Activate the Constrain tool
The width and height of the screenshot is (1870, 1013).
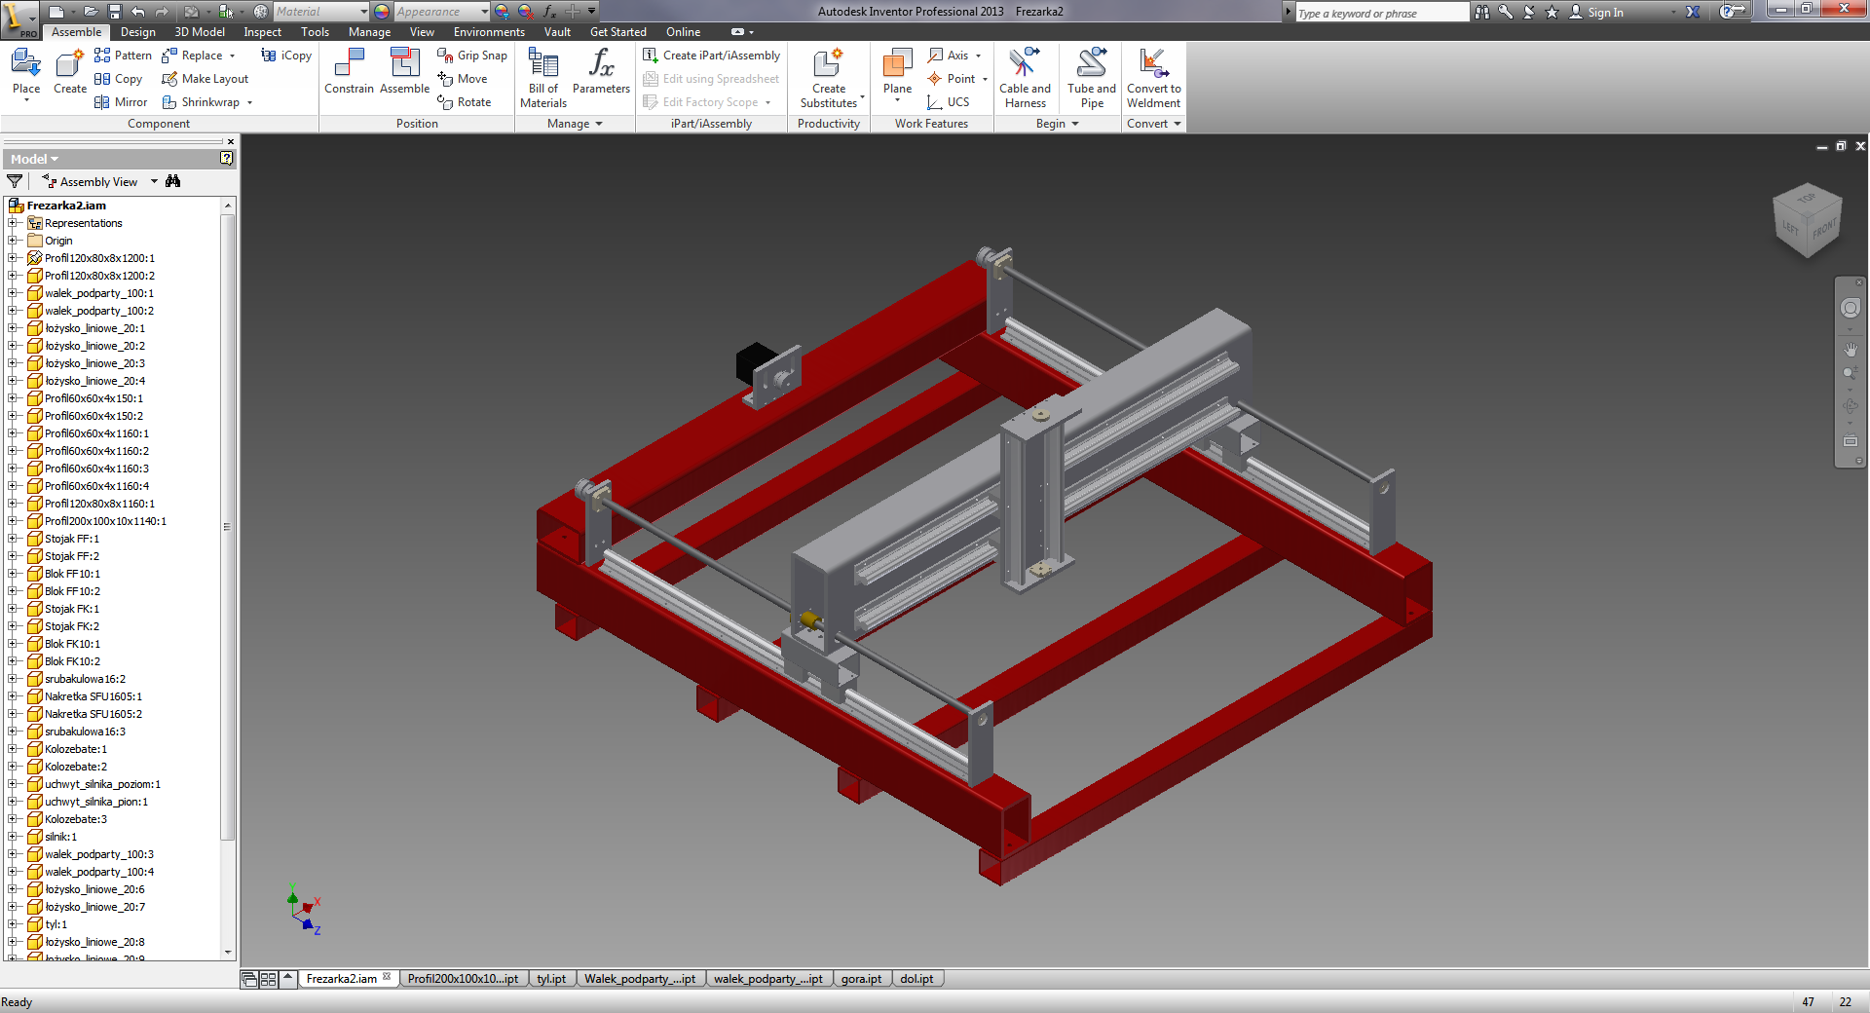[349, 71]
